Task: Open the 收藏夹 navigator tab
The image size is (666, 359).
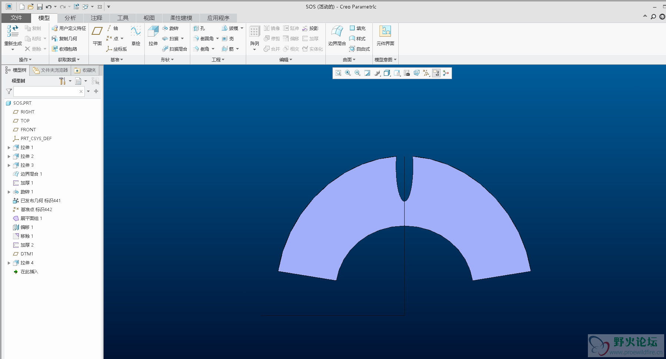Action: coord(85,70)
